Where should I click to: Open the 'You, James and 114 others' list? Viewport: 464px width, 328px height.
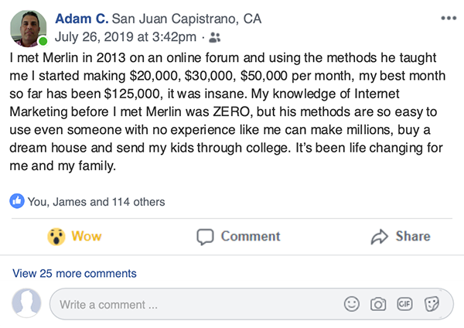[x=96, y=202]
